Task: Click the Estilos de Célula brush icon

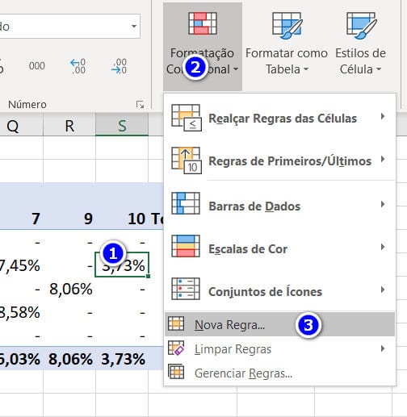Action: (361, 25)
